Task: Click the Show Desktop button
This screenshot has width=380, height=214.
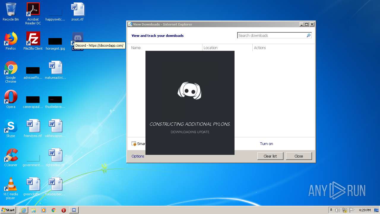Action: [x=376, y=210]
